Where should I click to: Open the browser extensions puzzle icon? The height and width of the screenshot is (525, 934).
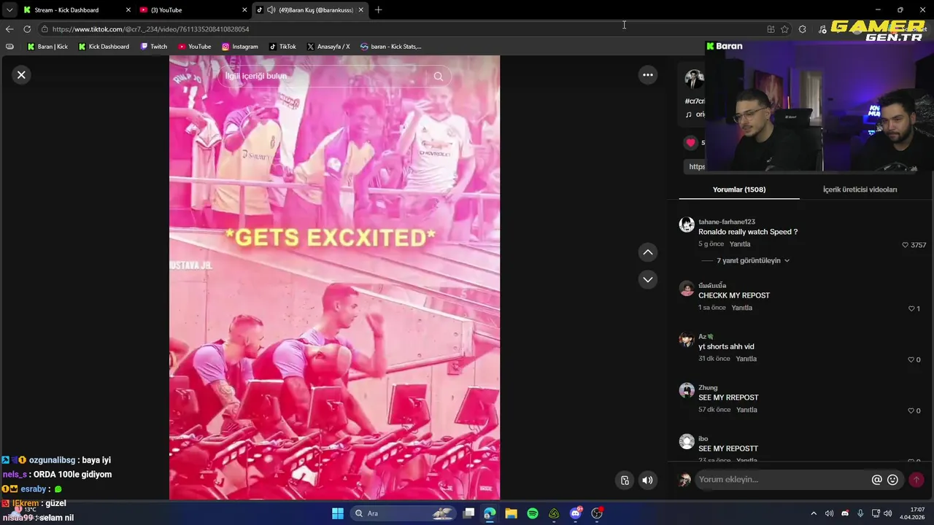point(803,29)
